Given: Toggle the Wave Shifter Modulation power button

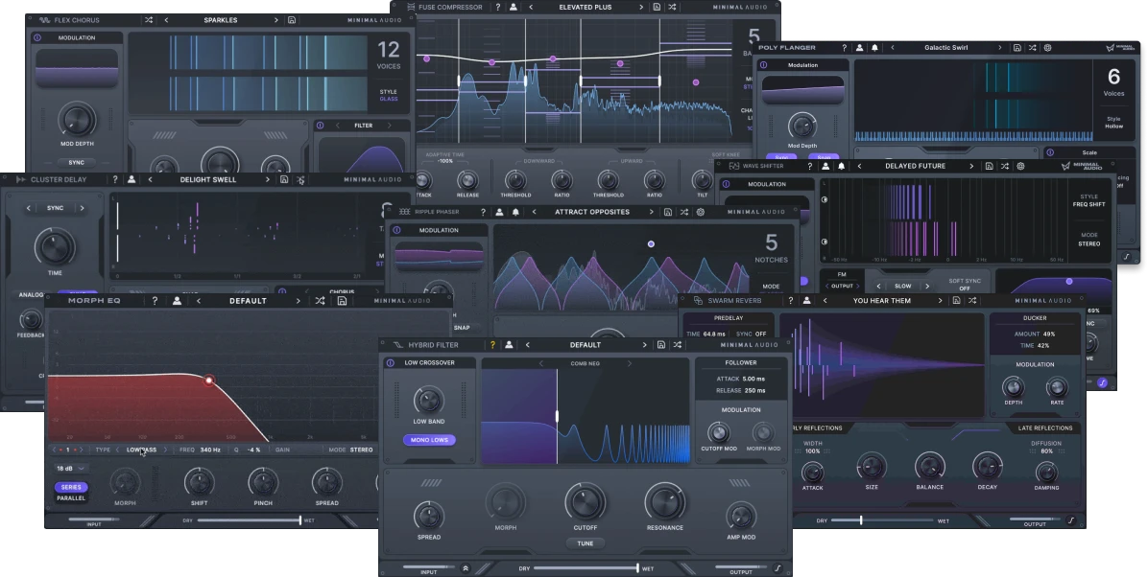Looking at the screenshot, I should click(727, 184).
